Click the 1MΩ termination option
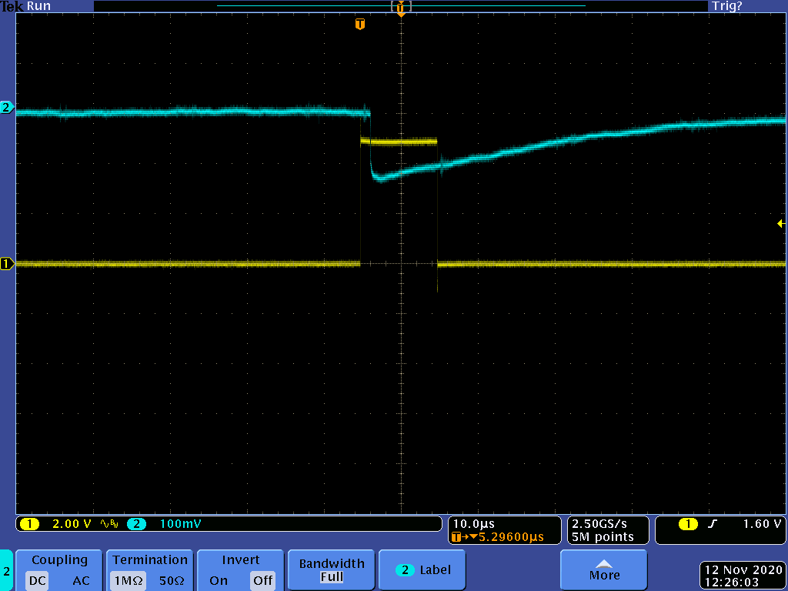Image resolution: width=788 pixels, height=591 pixels. [125, 580]
